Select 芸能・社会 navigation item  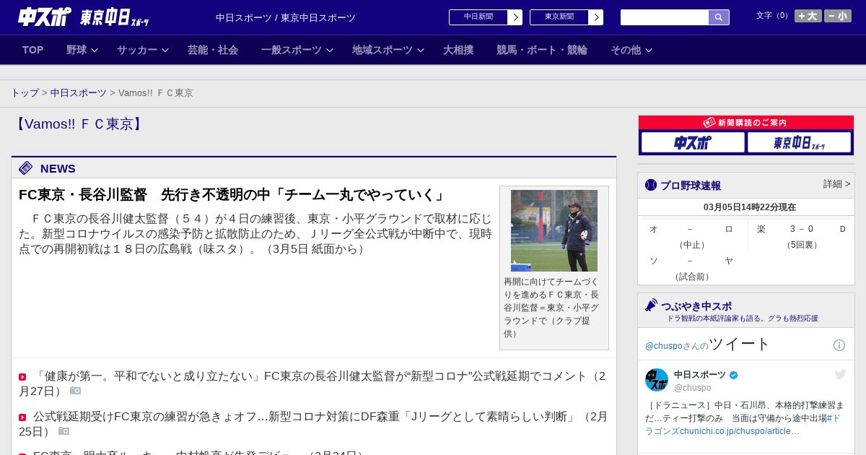click(x=213, y=50)
